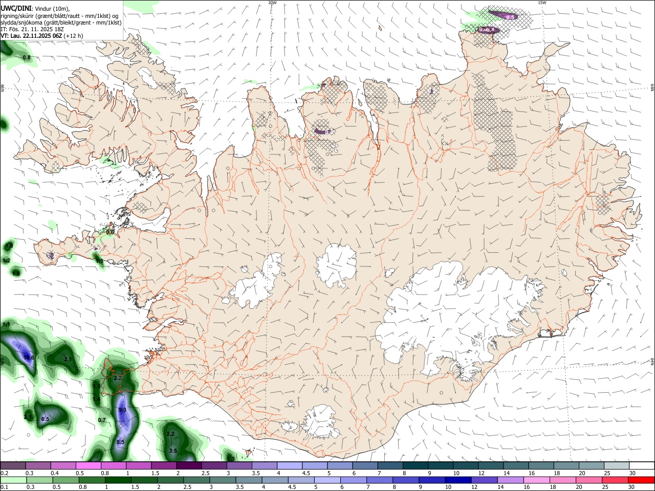Click the 10.6 precipitation value
The width and height of the screenshot is (655, 491).
29,358
